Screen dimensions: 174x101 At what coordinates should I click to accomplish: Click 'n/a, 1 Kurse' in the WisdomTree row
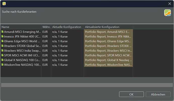(60, 65)
